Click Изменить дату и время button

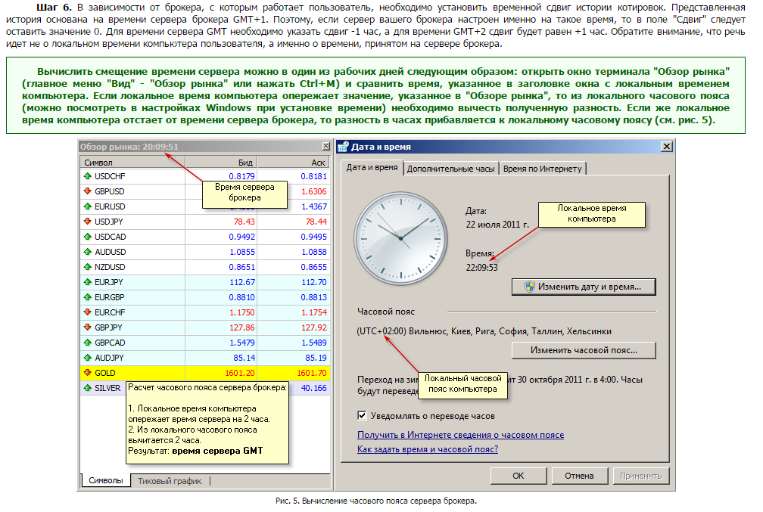(x=584, y=287)
